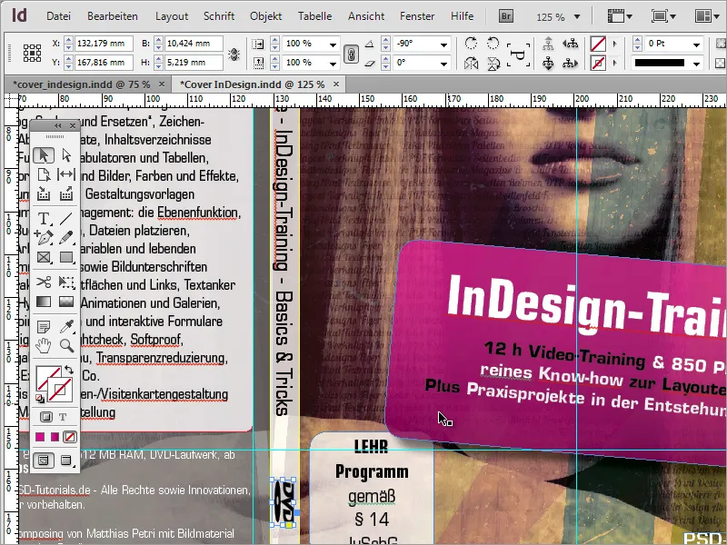This screenshot has height=545, width=727.
Task: Open the Bearbeiten menu
Action: (113, 16)
